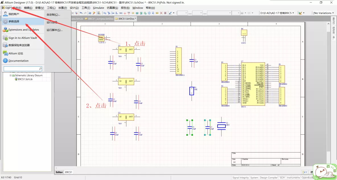The image size is (337, 180).
Task: Select the Place Sheet Symbol tool
Action: (137, 13)
